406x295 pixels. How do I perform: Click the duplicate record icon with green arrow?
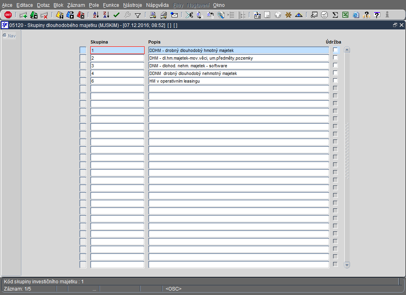[34, 15]
